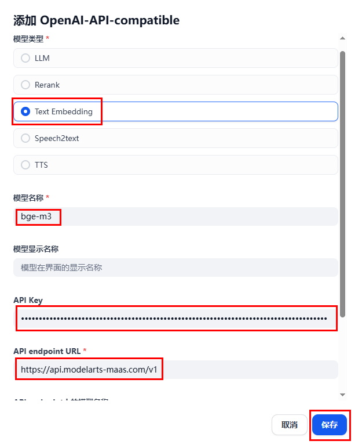Focus the model name field containing bge-m3

[175, 216]
